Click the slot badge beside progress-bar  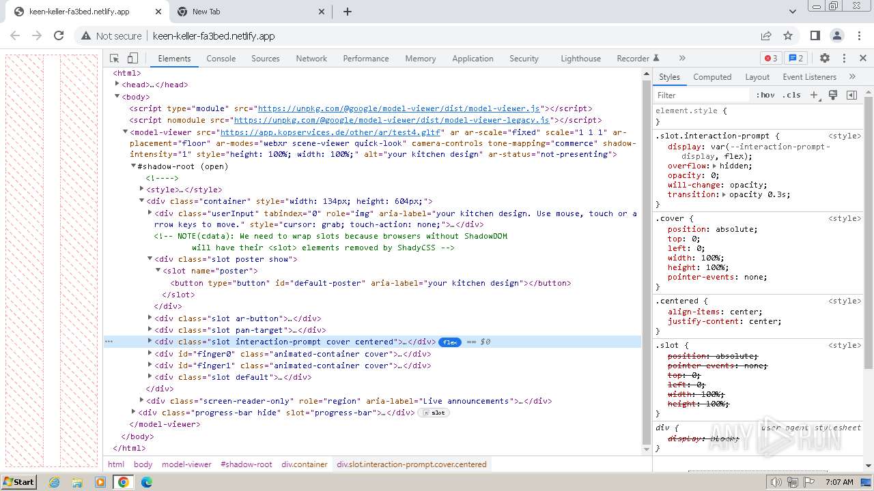434,413
